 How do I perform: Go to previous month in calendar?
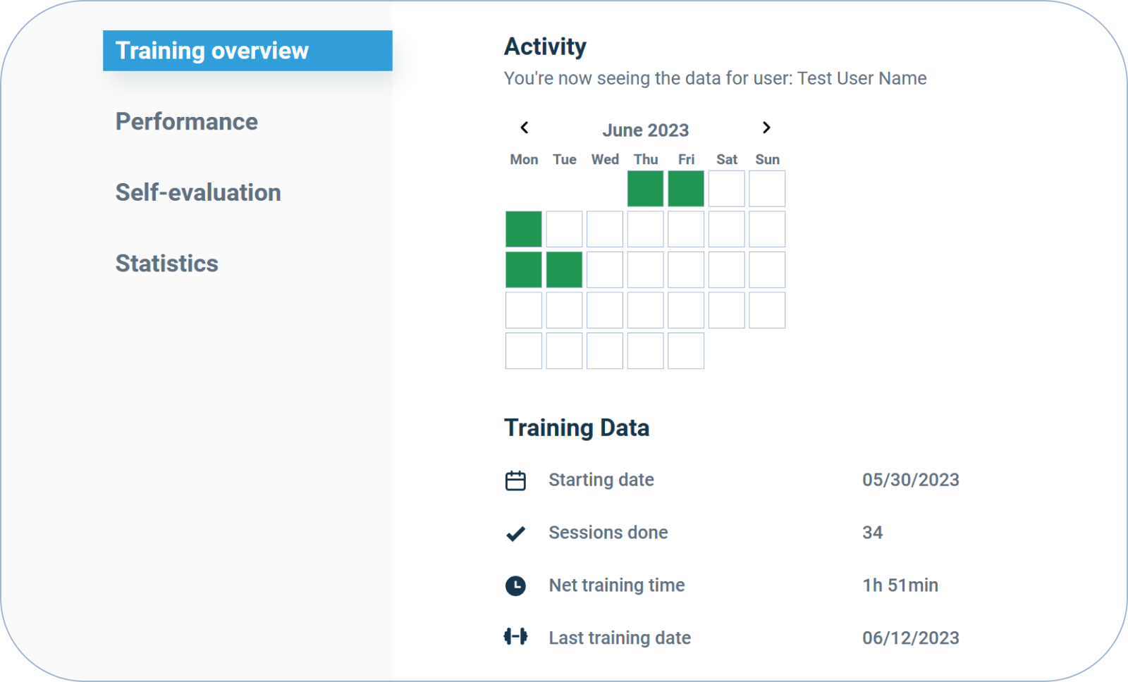click(x=524, y=128)
